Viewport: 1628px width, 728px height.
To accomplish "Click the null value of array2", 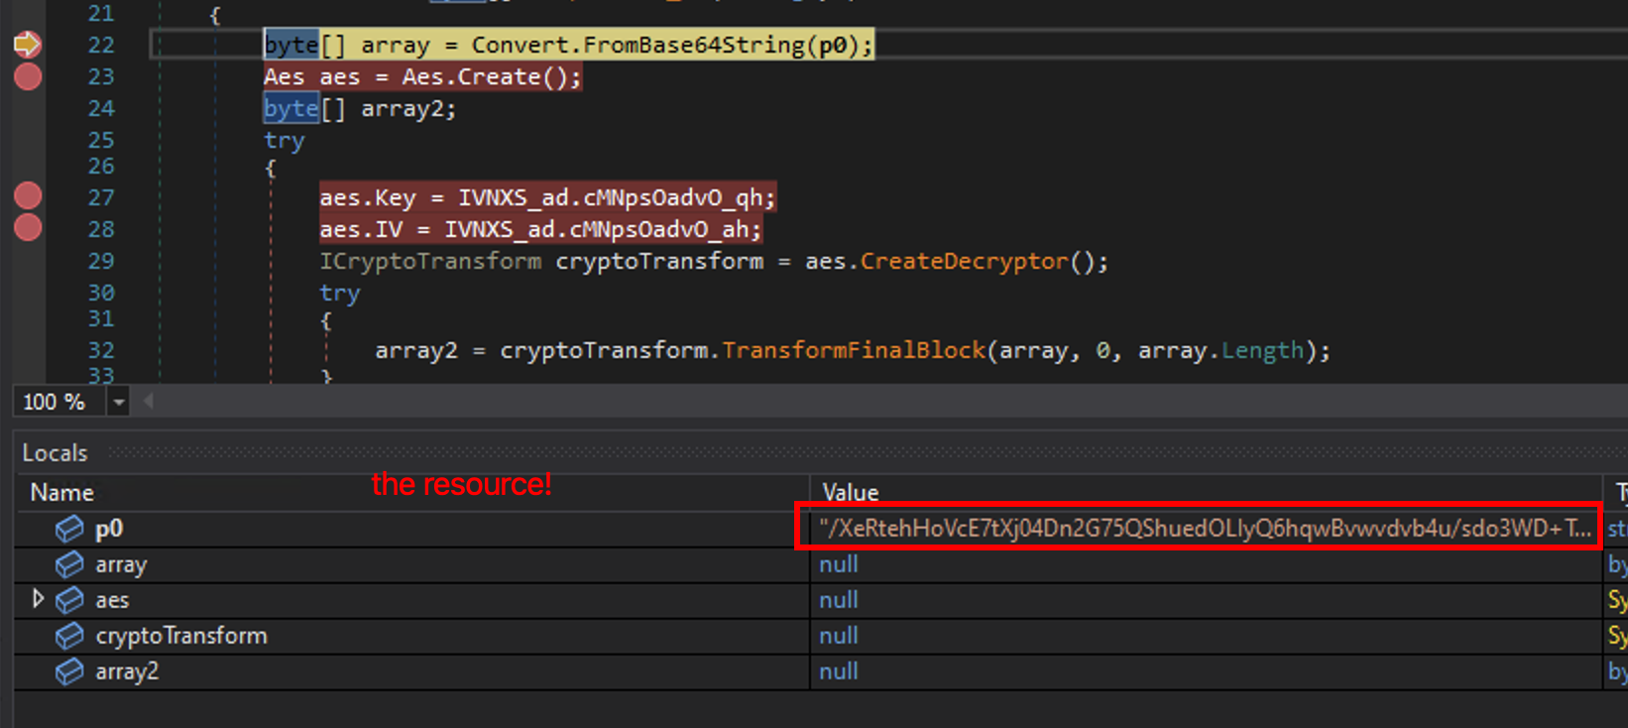I will pyautogui.click(x=838, y=671).
